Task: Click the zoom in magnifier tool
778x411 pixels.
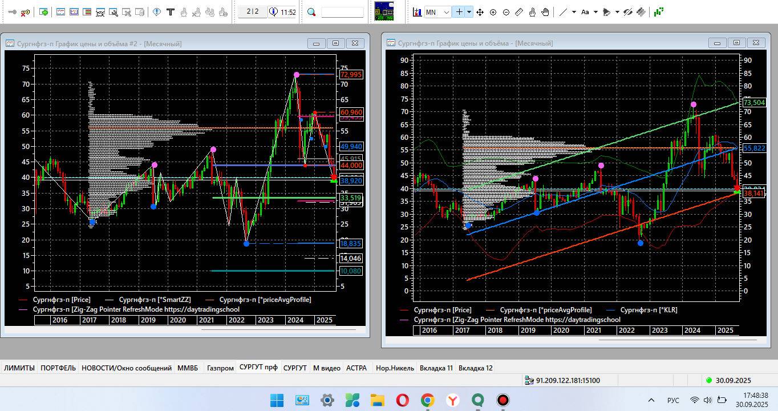Action: (x=493, y=12)
